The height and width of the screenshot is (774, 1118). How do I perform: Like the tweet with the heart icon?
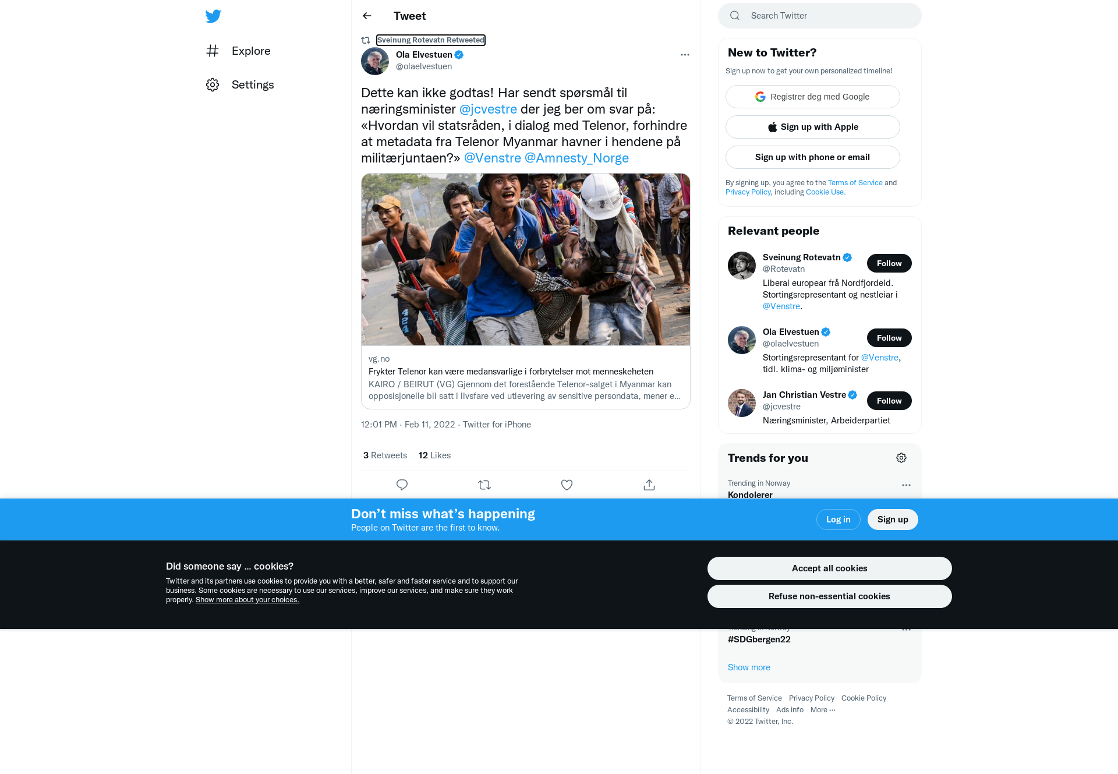click(x=567, y=485)
